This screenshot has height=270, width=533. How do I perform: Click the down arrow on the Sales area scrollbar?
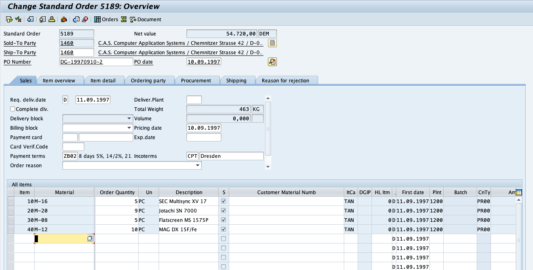point(268,166)
